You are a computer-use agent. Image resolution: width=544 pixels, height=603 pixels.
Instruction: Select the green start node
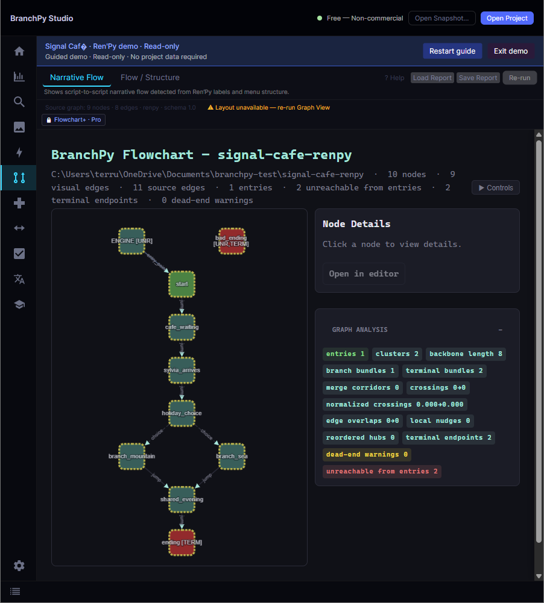coord(182,284)
